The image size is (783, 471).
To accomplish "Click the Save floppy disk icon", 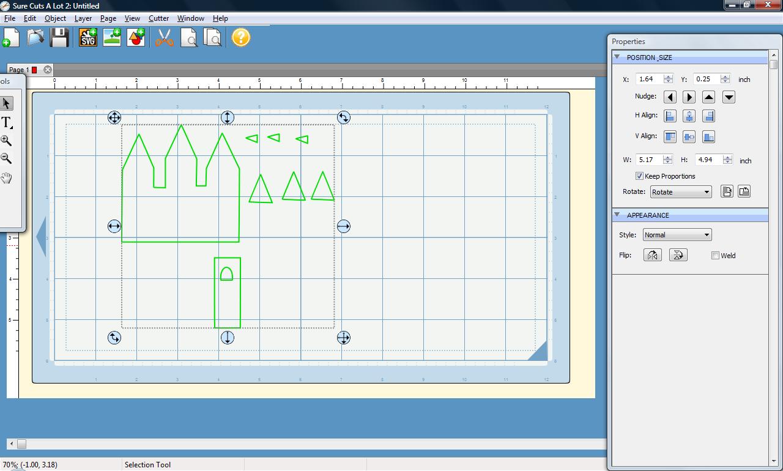I will tap(59, 38).
